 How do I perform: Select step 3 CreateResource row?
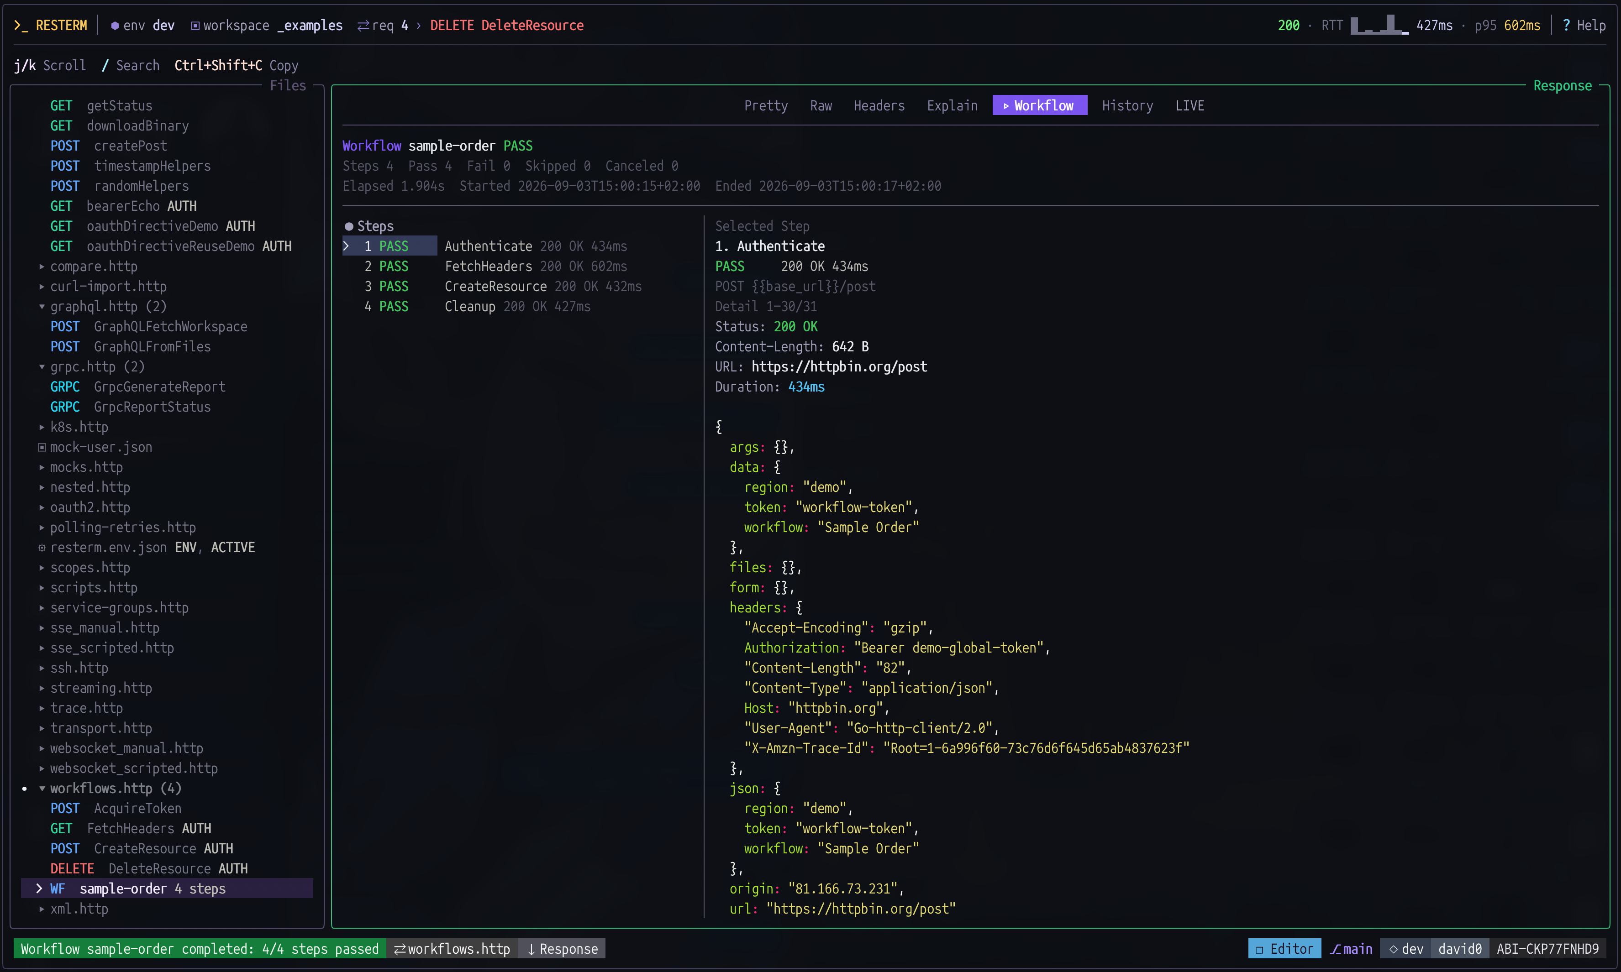point(492,287)
